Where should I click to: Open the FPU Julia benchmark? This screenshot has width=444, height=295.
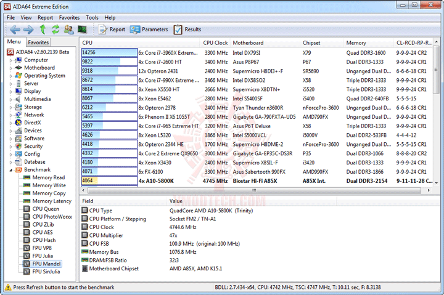point(38,256)
